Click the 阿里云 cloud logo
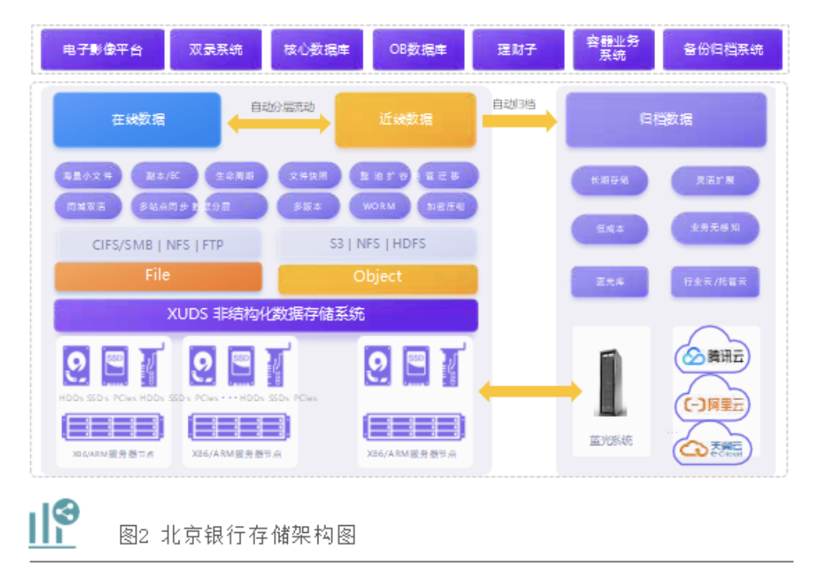 713,404
